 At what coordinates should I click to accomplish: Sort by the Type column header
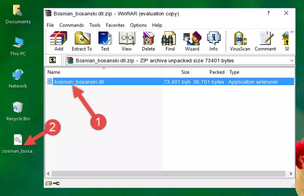coord(259,72)
